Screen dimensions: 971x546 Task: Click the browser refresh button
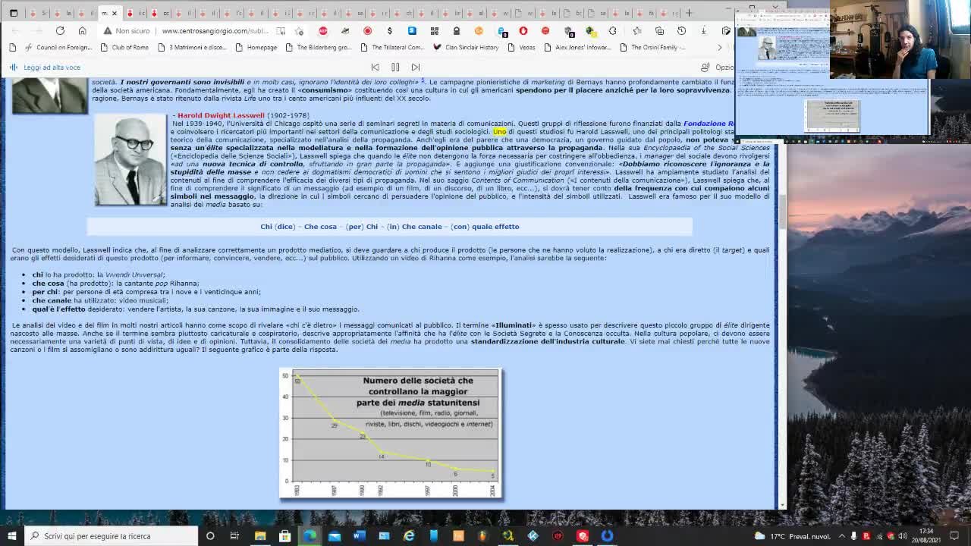(60, 30)
